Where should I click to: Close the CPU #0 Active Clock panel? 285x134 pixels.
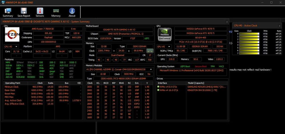pyautogui.click(x=280, y=26)
